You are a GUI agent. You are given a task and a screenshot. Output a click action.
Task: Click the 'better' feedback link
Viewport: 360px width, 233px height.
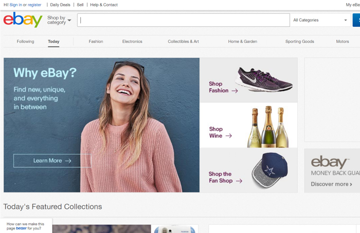[x=21, y=228]
